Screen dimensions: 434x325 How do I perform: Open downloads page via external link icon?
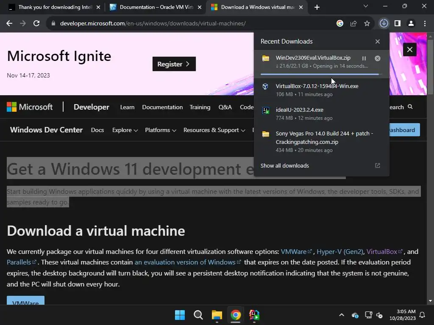click(x=378, y=165)
